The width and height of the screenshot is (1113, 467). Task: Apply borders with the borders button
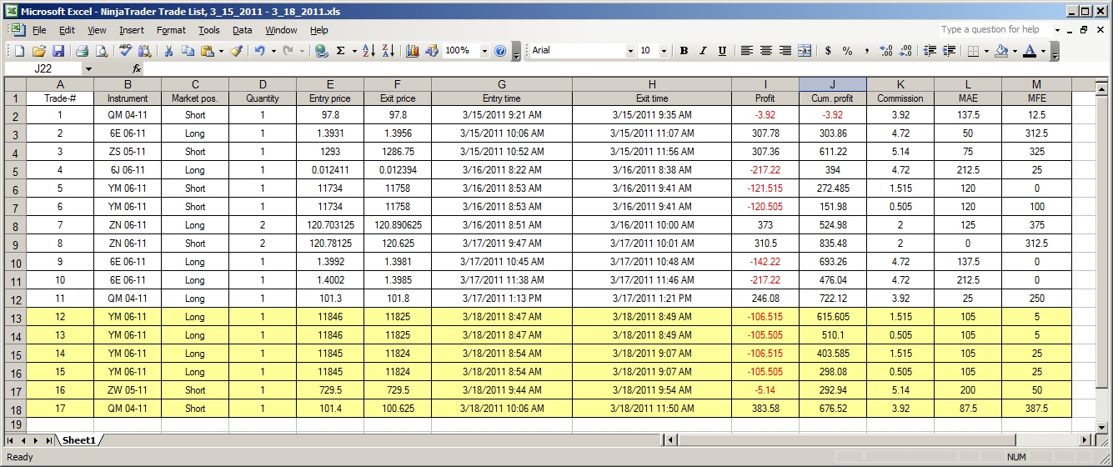972,51
